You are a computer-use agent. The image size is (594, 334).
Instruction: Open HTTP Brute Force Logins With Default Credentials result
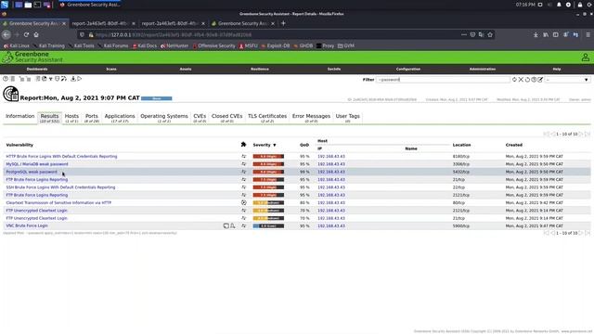click(61, 157)
